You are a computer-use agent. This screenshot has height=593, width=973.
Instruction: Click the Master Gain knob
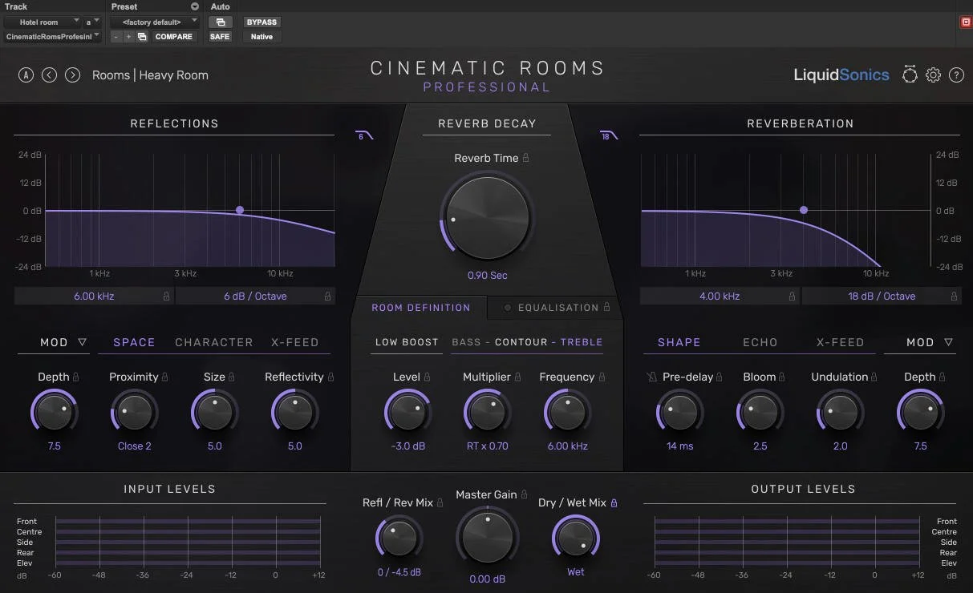tap(487, 539)
